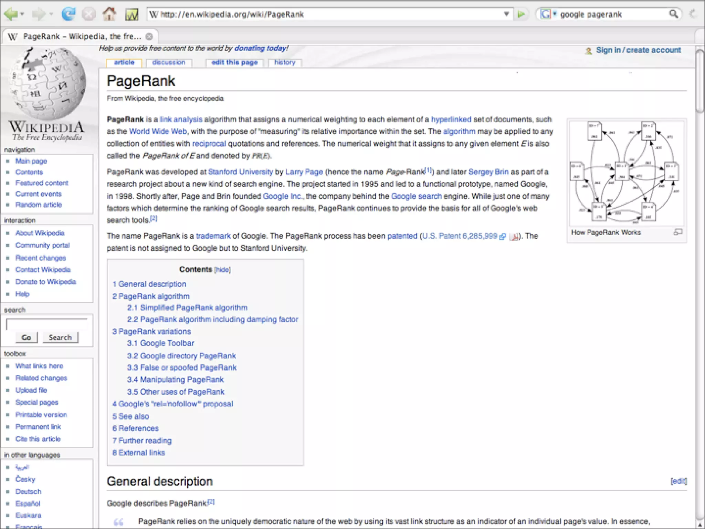Hide the Contents table via hide link
Screen dimensions: 705x529
(x=222, y=270)
